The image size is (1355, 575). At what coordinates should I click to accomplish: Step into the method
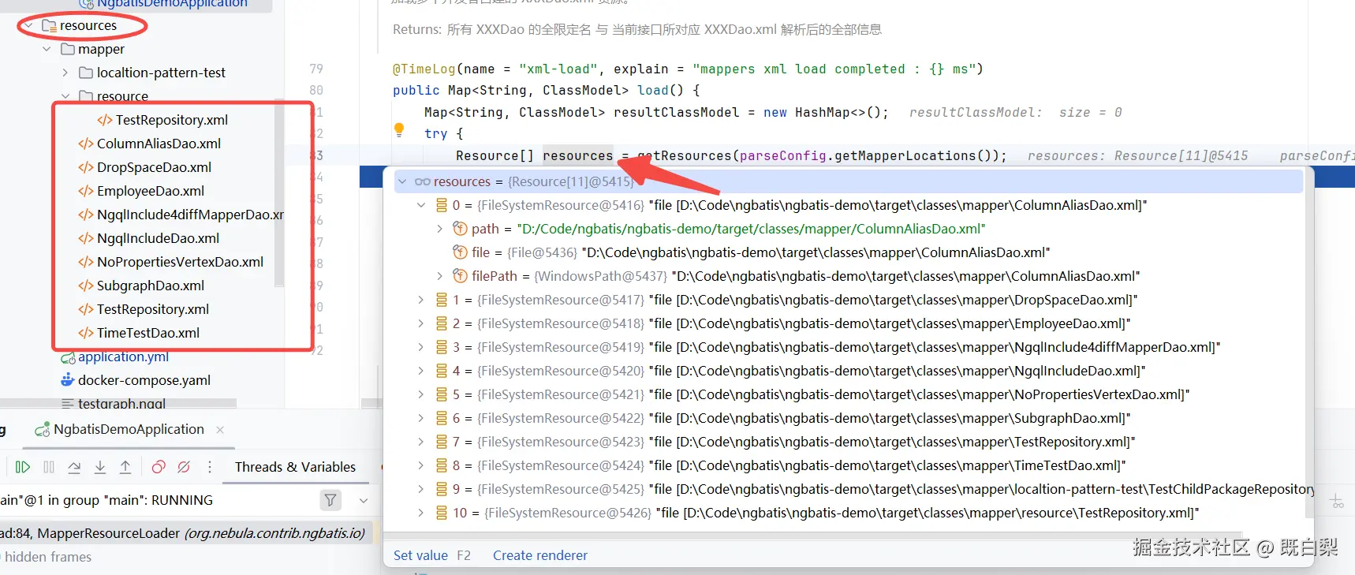tap(100, 467)
